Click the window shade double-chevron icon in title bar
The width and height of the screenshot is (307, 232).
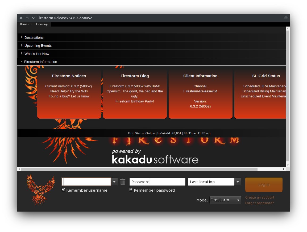point(286,18)
